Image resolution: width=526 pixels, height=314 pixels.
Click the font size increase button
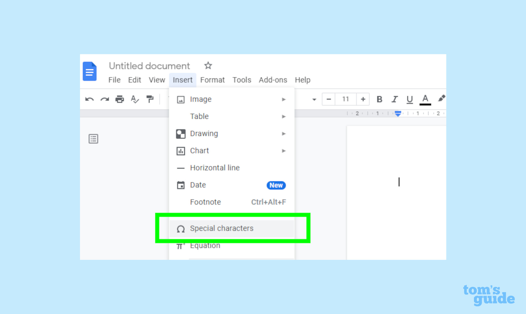tap(362, 99)
